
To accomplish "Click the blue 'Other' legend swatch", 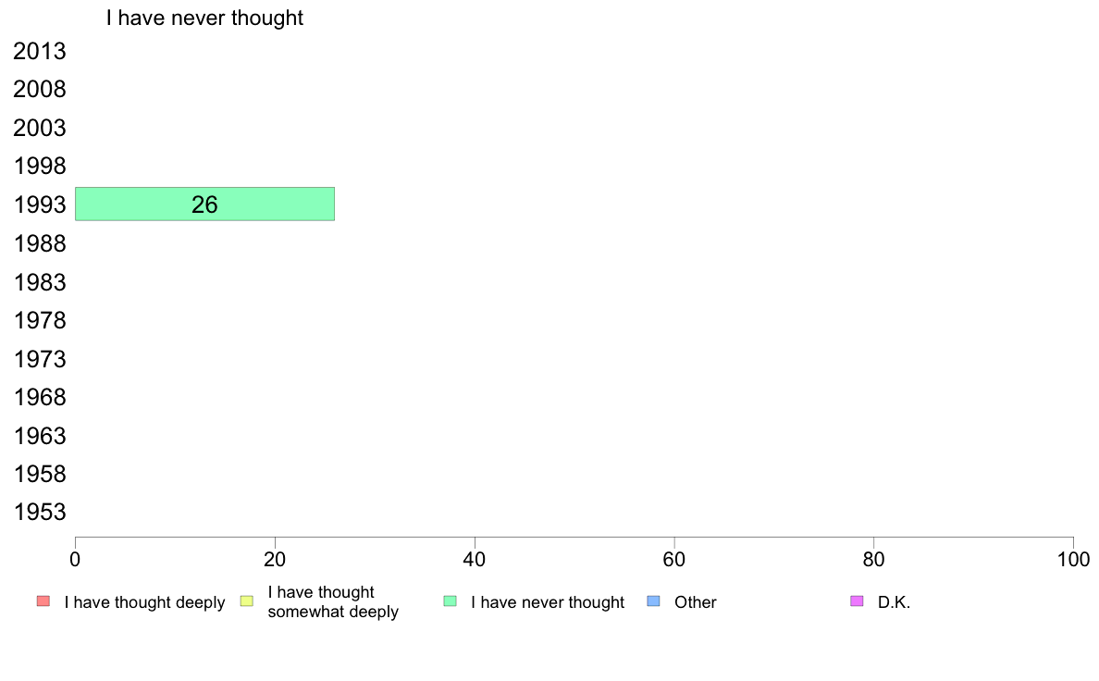I will (x=653, y=601).
